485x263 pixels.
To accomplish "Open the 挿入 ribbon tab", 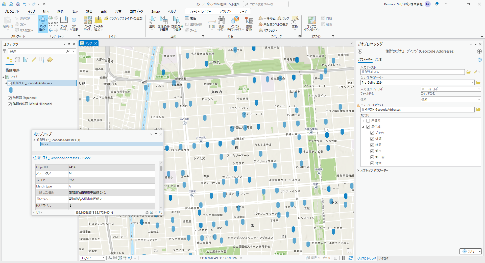I will [46, 11].
